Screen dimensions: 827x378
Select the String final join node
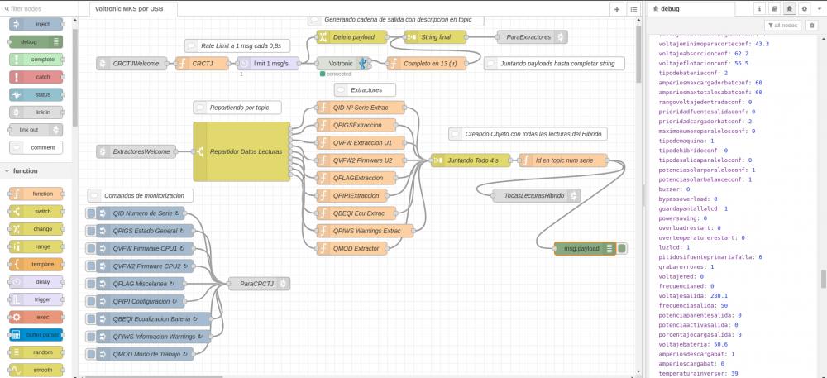coord(436,37)
